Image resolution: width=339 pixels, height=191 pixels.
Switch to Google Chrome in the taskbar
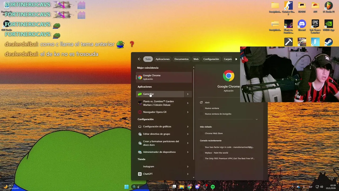(x=189, y=187)
